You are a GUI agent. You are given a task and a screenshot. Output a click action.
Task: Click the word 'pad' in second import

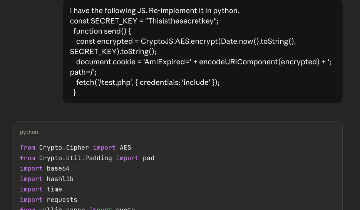pos(149,158)
